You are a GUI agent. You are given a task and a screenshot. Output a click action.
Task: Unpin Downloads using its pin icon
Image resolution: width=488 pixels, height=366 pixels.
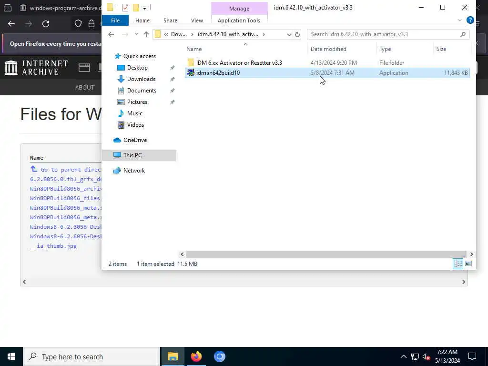[172, 80]
